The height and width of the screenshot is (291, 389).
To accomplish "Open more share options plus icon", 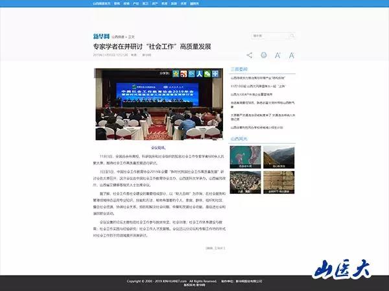I will 215,73.
